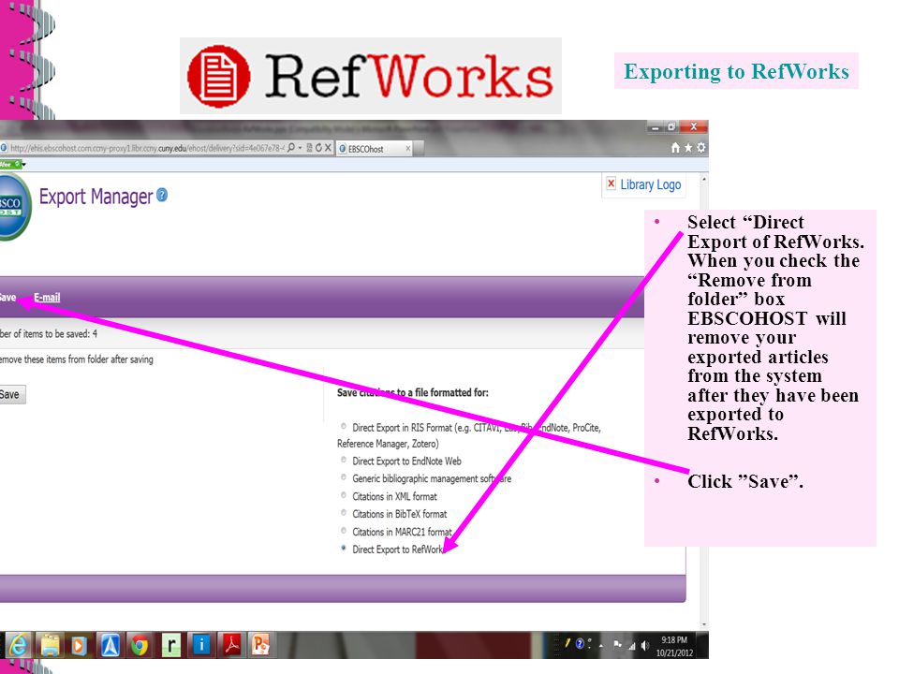Open the network signal tray icon
This screenshot has height=674, width=899.
point(631,646)
